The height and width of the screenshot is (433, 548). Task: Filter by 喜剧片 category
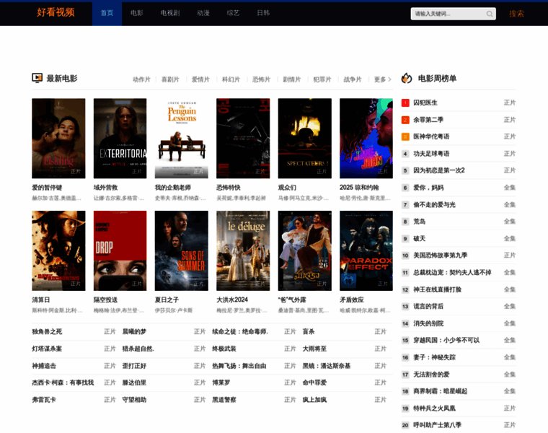170,79
